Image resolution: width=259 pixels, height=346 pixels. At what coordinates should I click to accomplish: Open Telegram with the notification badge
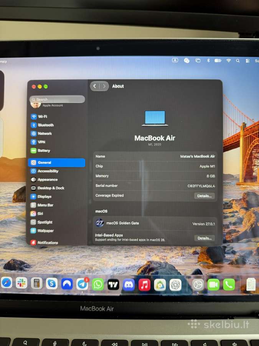82,284
